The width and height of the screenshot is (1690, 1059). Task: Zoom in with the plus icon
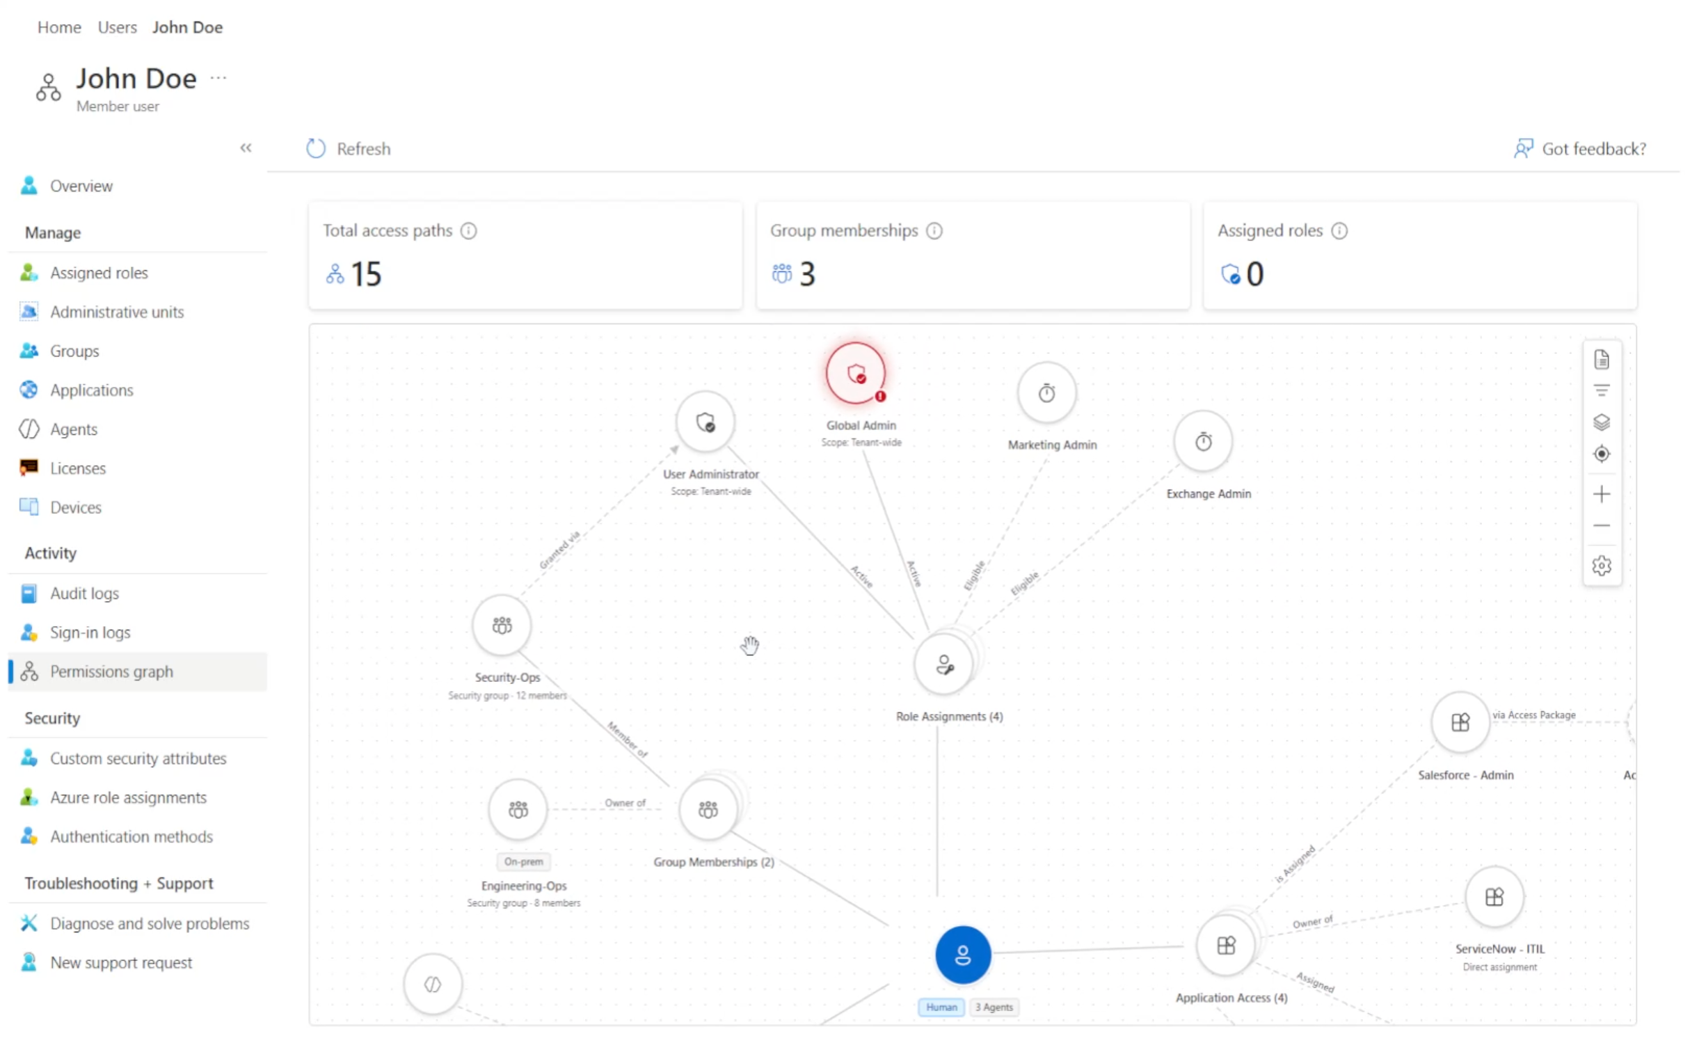click(x=1601, y=495)
